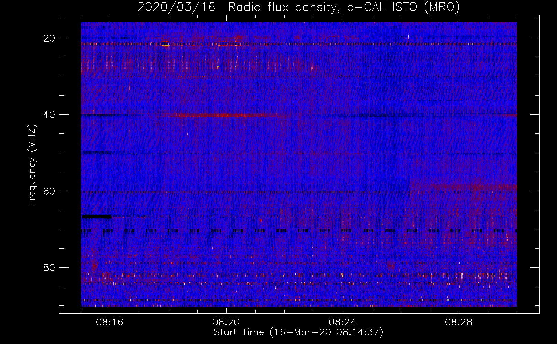This screenshot has height=344, width=557.
Task: Click the plot title "2020/03/16 Radio flux density, e-CALLISTO (MRO)"
Action: point(298,7)
